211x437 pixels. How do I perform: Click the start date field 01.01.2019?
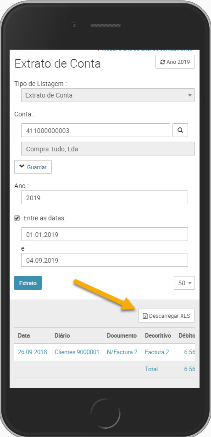click(x=105, y=234)
